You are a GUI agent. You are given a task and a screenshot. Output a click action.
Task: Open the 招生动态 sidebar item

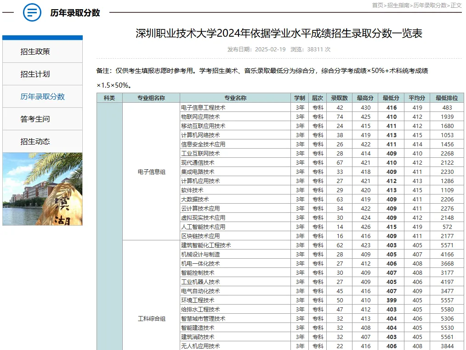pyautogui.click(x=42, y=141)
